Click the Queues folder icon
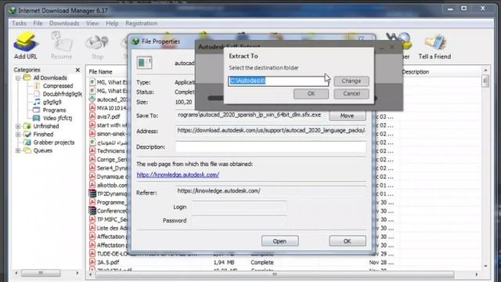 [x=27, y=150]
